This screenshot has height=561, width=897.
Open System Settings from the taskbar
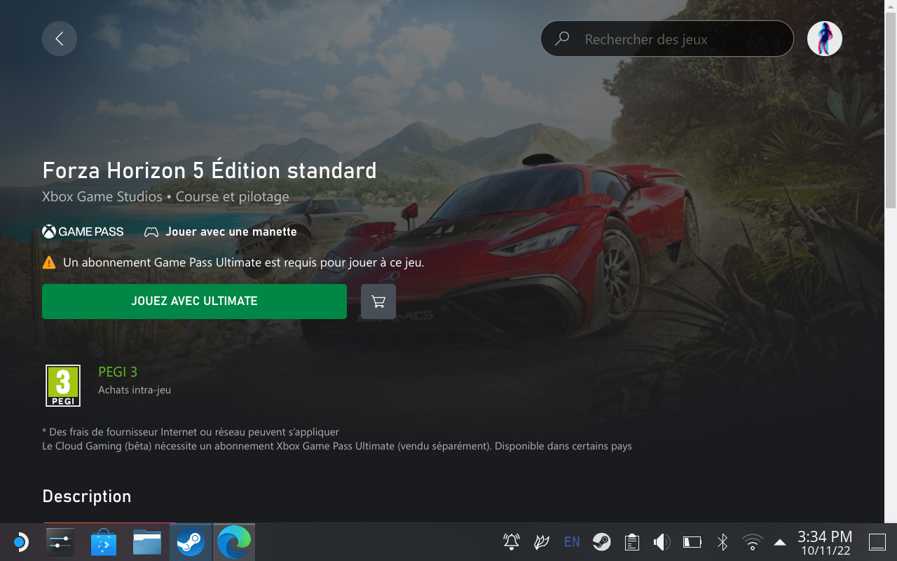point(60,542)
